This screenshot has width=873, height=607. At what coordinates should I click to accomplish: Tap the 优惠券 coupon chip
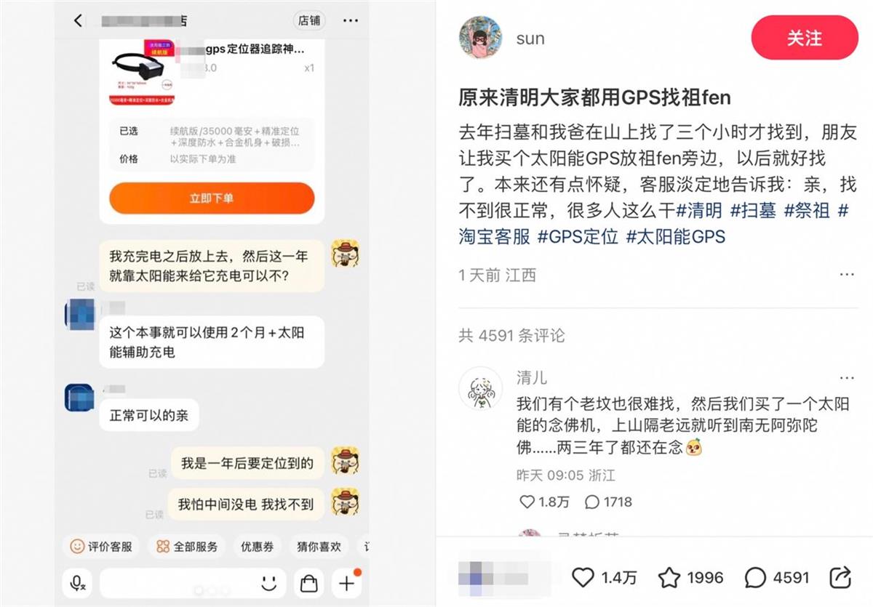[257, 547]
